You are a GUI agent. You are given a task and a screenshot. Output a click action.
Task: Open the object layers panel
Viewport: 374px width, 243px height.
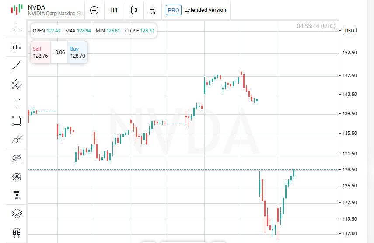(x=17, y=214)
